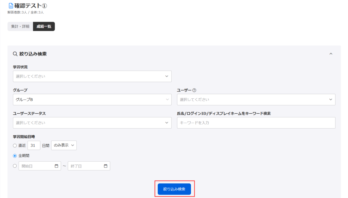Open the 終了日 calendar icon
This screenshot has height=198, width=348.
(x=106, y=166)
